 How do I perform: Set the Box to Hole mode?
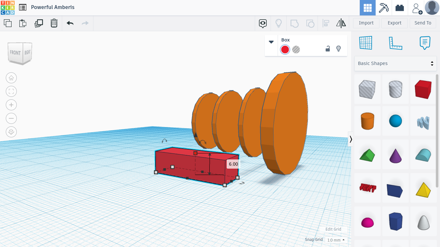[x=296, y=50]
